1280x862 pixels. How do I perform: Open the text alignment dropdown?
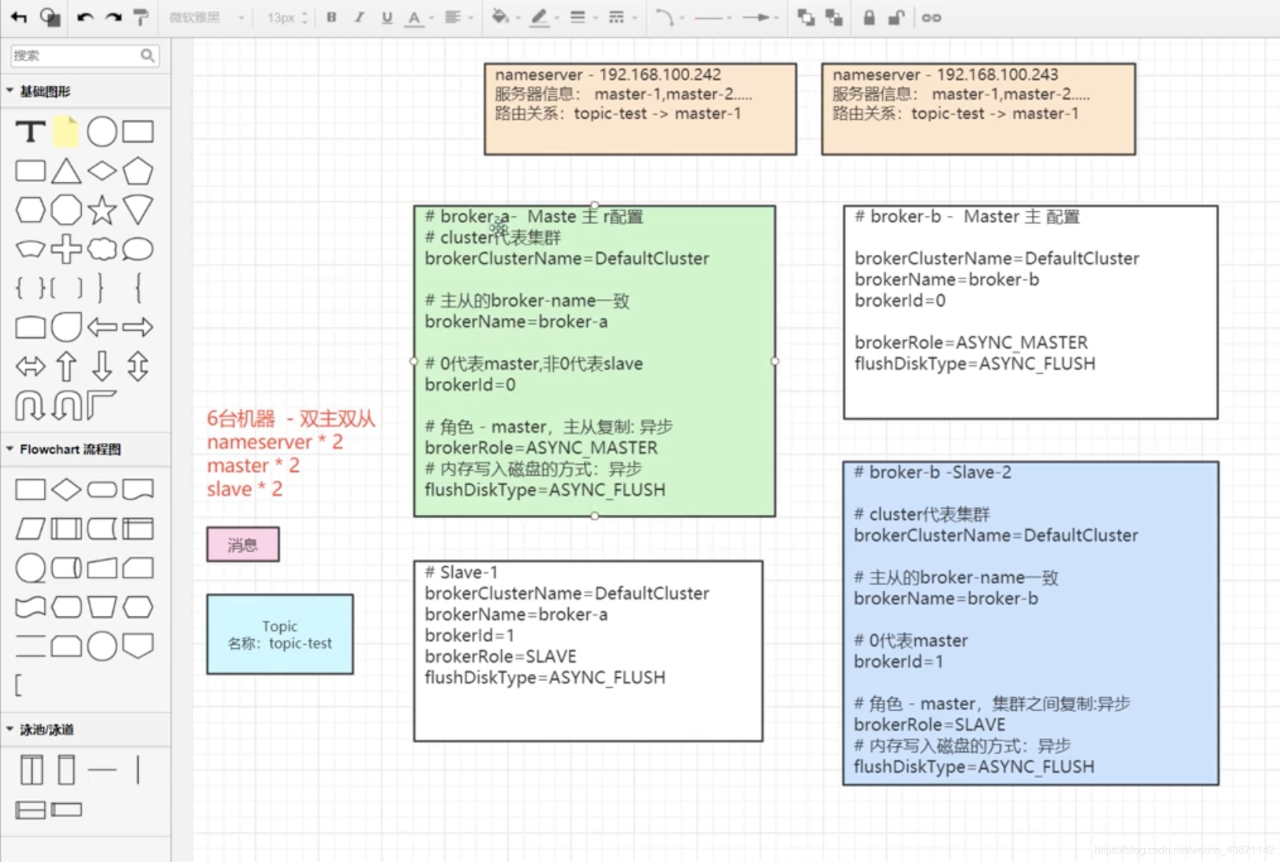click(457, 18)
